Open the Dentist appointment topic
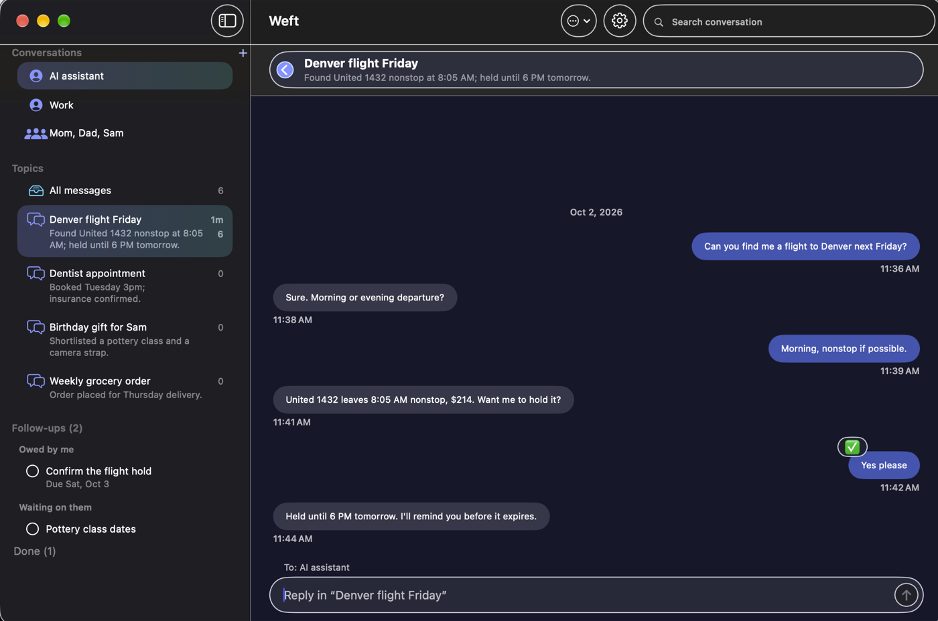The height and width of the screenshot is (621, 938). click(125, 286)
